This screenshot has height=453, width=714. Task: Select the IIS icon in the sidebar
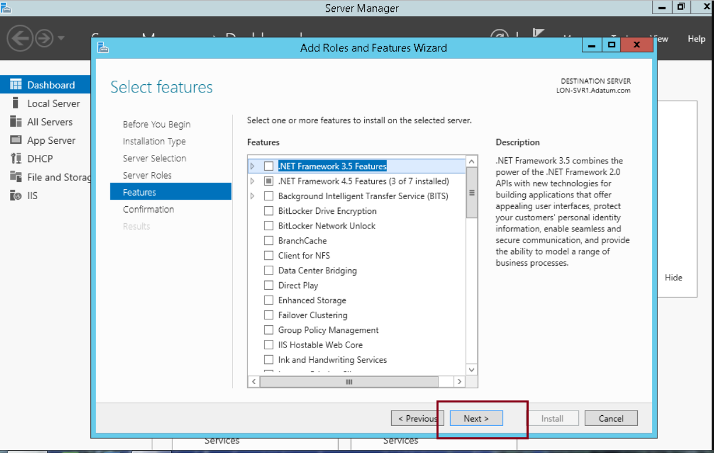(16, 196)
